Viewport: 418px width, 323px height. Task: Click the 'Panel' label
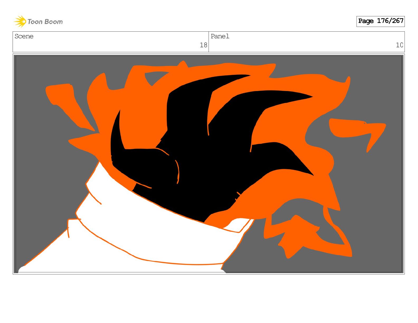(220, 36)
